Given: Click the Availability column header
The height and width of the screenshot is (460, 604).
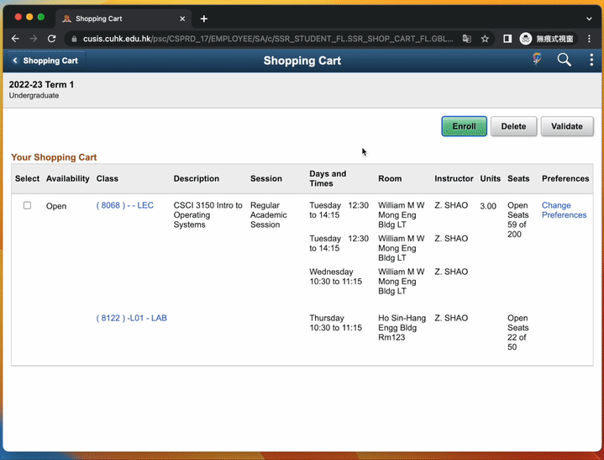Looking at the screenshot, I should [x=68, y=178].
